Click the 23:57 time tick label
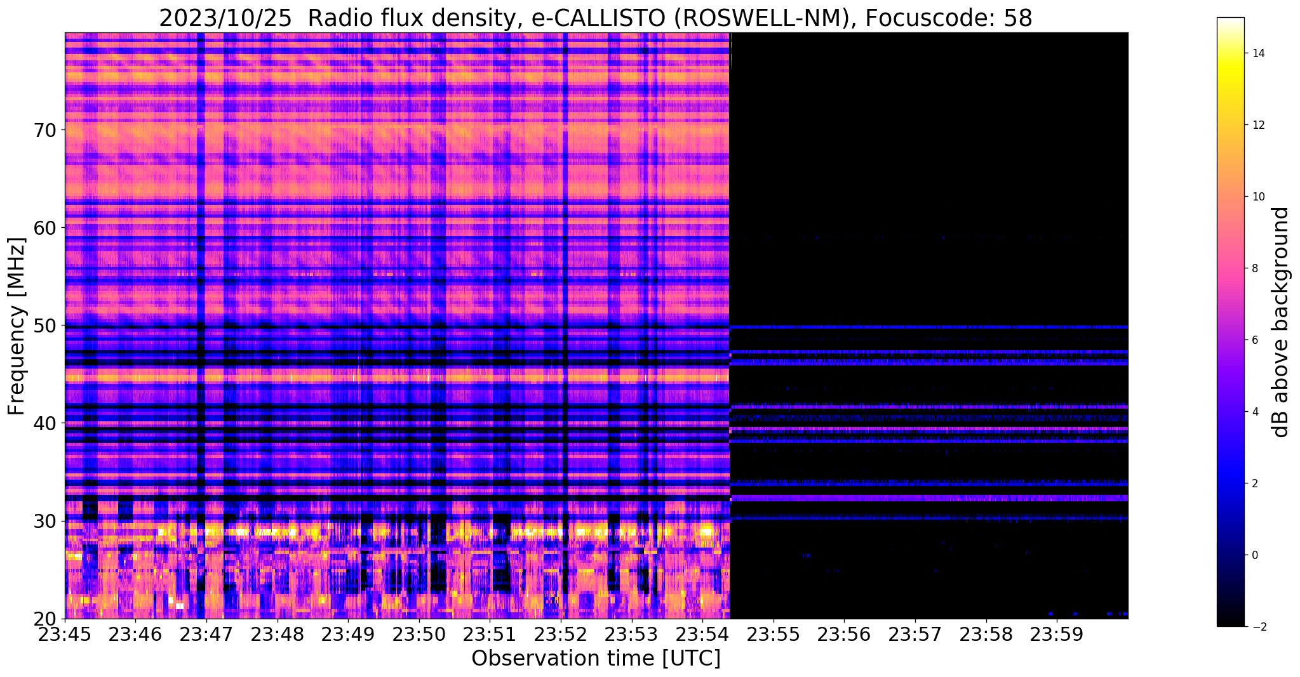This screenshot has width=1300, height=677. pyautogui.click(x=915, y=634)
